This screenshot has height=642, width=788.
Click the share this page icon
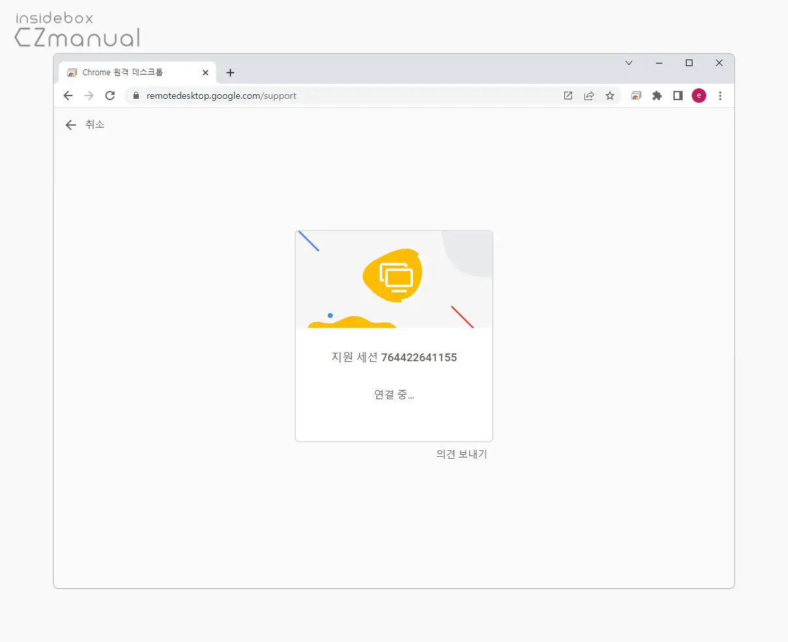point(589,96)
